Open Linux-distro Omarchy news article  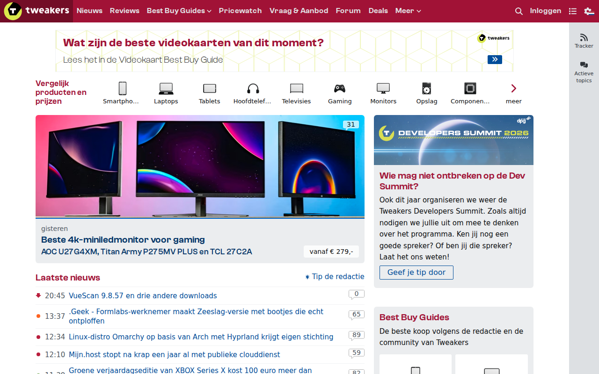pyautogui.click(x=201, y=337)
